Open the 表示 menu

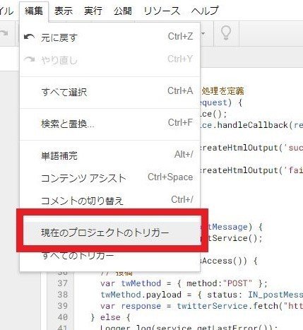coord(64,11)
